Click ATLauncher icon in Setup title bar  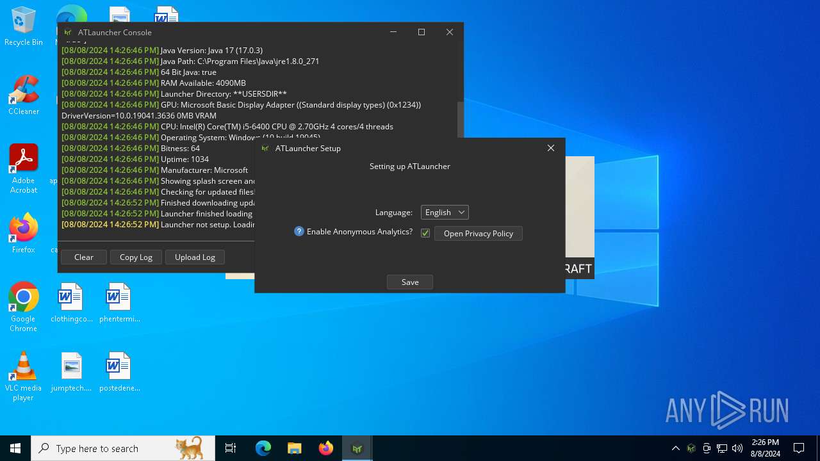[x=265, y=148]
